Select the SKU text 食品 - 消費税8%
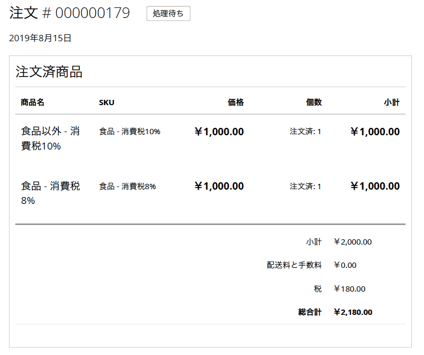 point(127,186)
